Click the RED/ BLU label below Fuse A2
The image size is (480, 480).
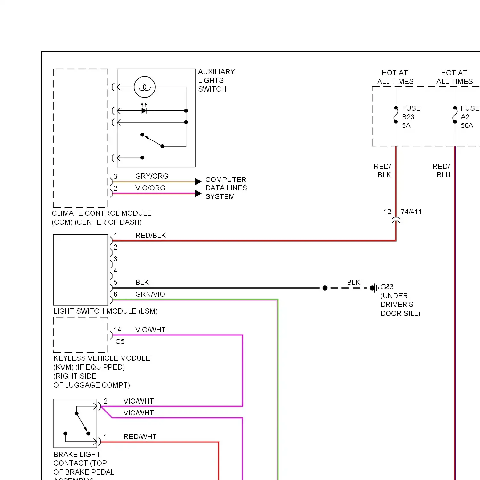point(442,171)
